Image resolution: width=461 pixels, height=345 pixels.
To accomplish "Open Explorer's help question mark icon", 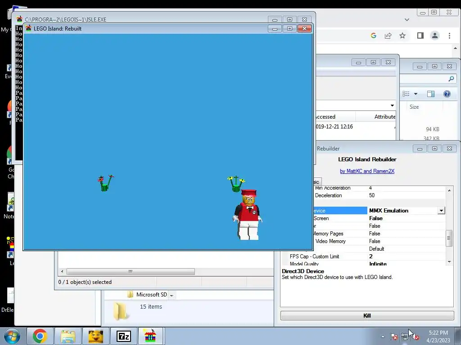I will click(x=447, y=94).
